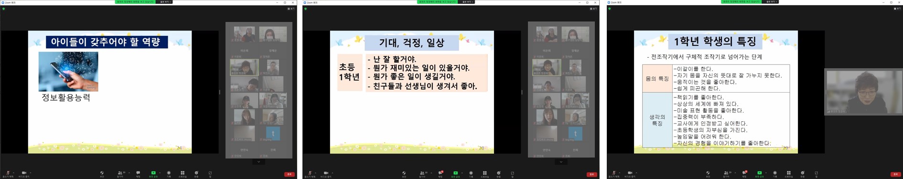Stop video in the 기대, 걱정, 일상 window

pyautogui.click(x=326, y=174)
